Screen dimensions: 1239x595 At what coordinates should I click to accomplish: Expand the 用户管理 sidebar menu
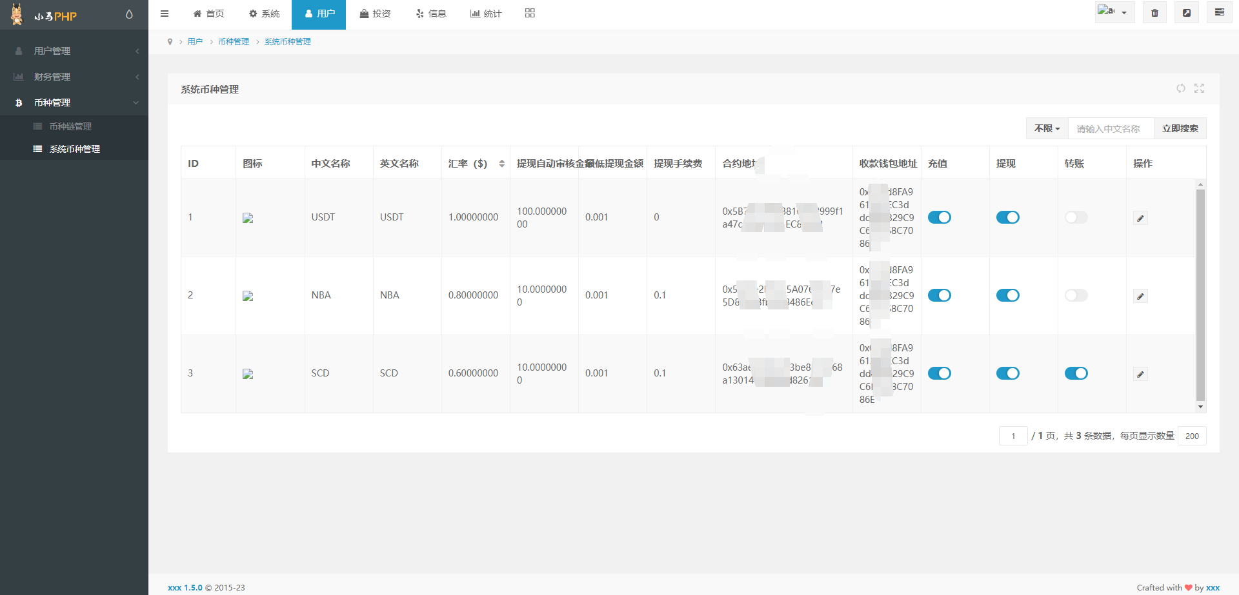pos(74,51)
